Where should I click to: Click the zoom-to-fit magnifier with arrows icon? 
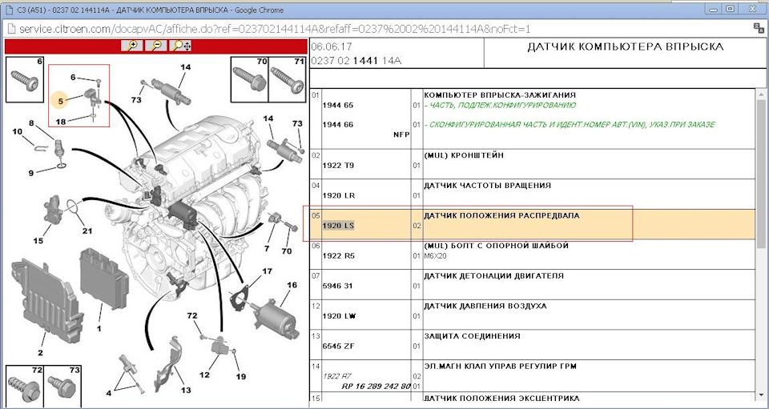point(181,46)
